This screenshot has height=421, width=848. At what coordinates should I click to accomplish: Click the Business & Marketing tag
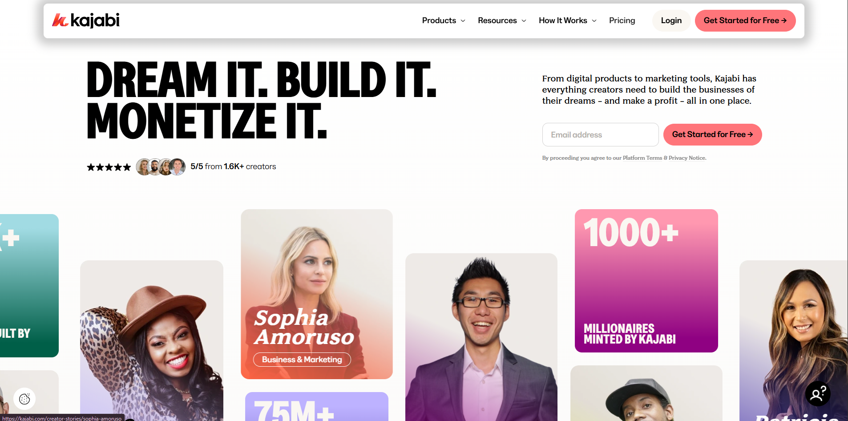click(x=302, y=360)
